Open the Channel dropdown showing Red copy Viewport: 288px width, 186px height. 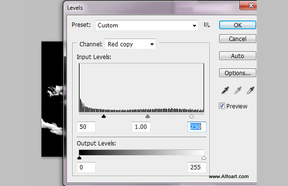(x=130, y=44)
